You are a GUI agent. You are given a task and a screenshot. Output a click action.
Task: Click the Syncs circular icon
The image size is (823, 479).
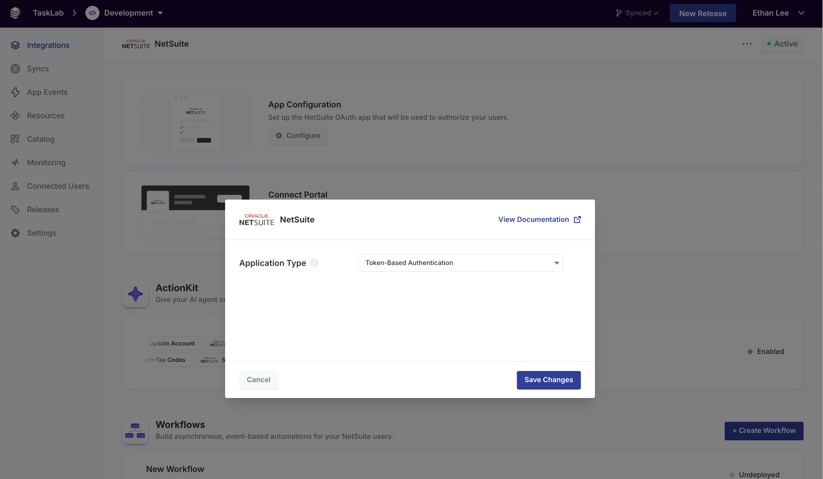click(15, 69)
